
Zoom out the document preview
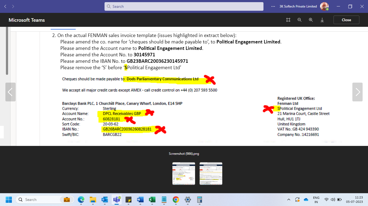click(x=299, y=20)
